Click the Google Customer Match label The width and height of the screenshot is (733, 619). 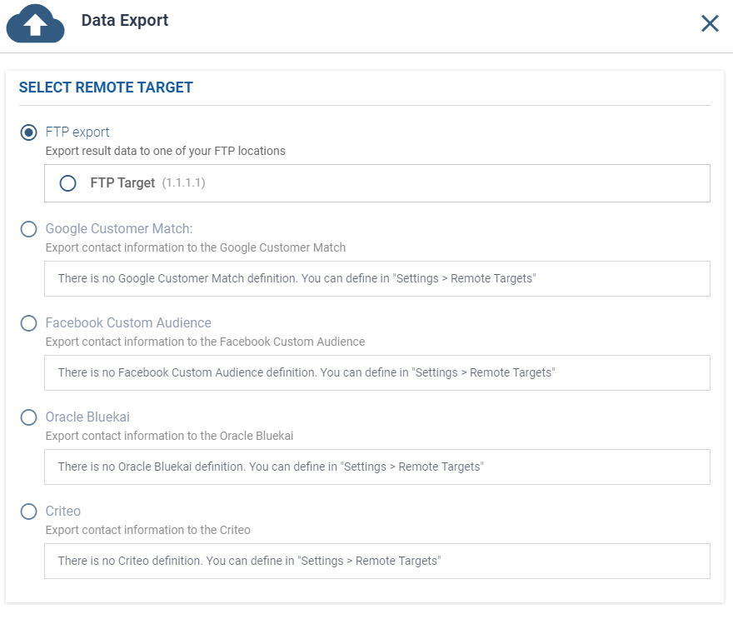coord(119,229)
